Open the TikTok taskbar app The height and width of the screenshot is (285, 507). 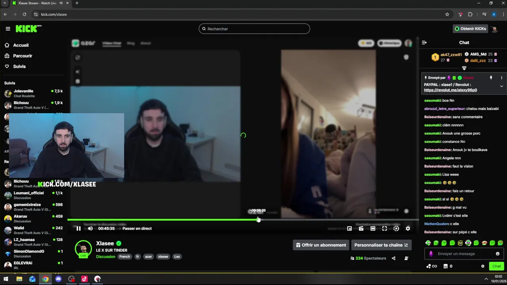click(84, 279)
